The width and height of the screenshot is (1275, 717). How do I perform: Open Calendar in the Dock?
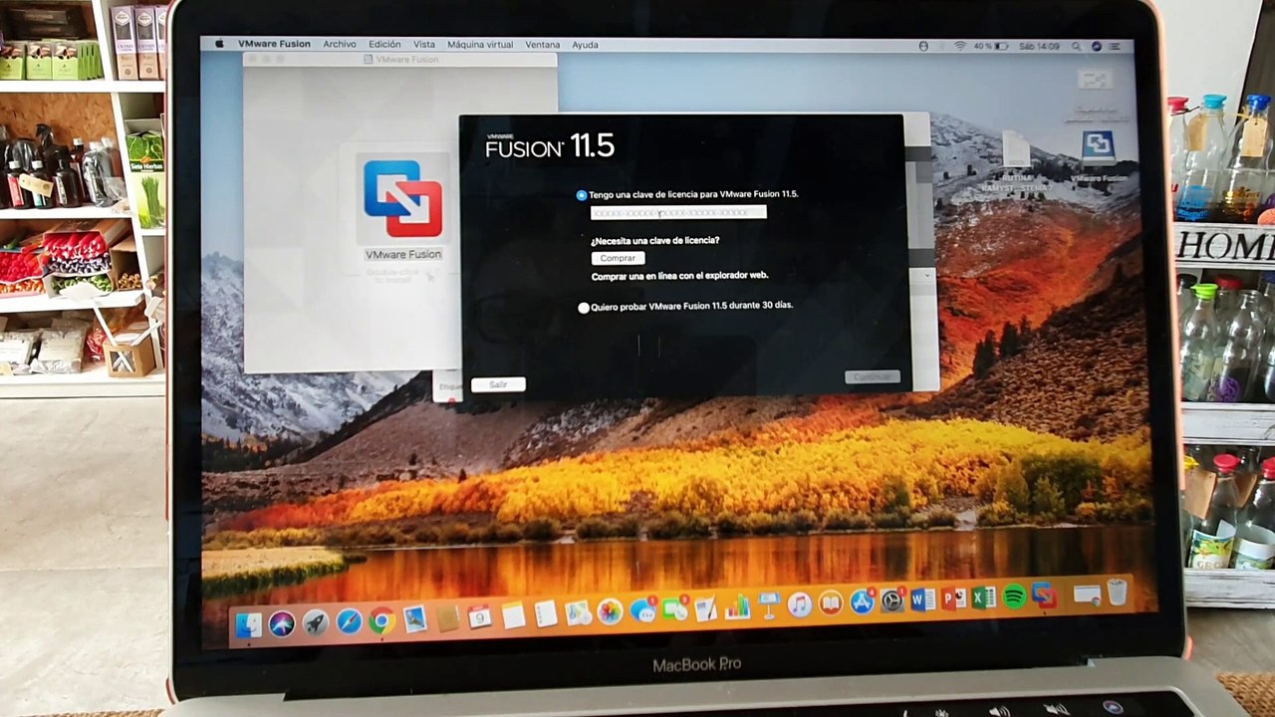[479, 616]
